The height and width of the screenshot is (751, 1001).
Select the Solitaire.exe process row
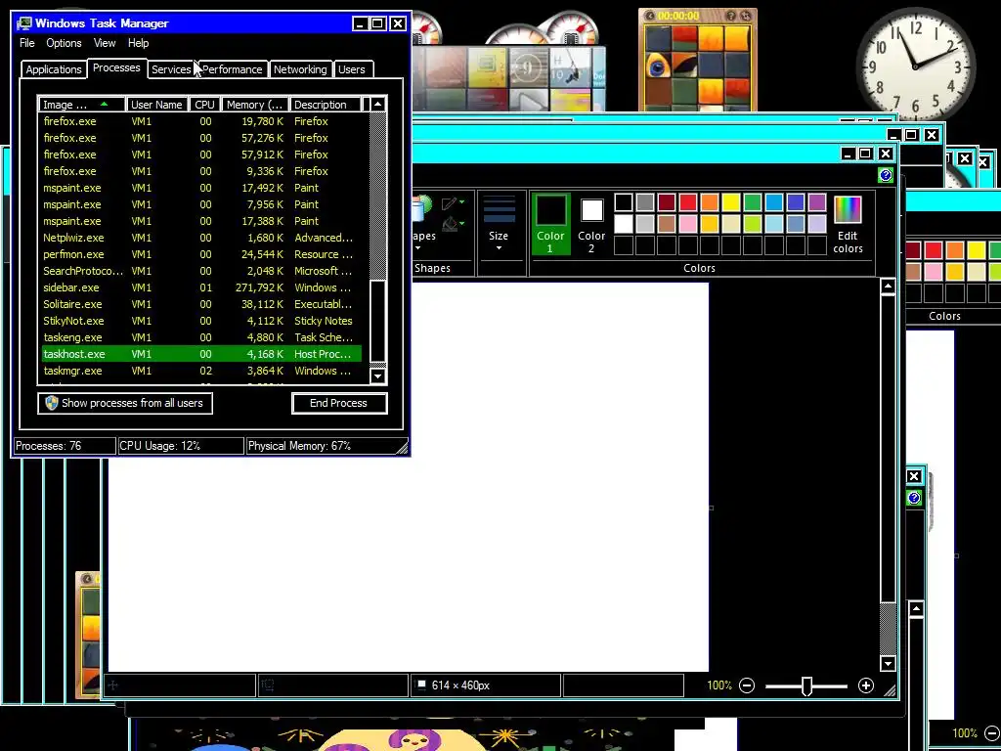201,304
